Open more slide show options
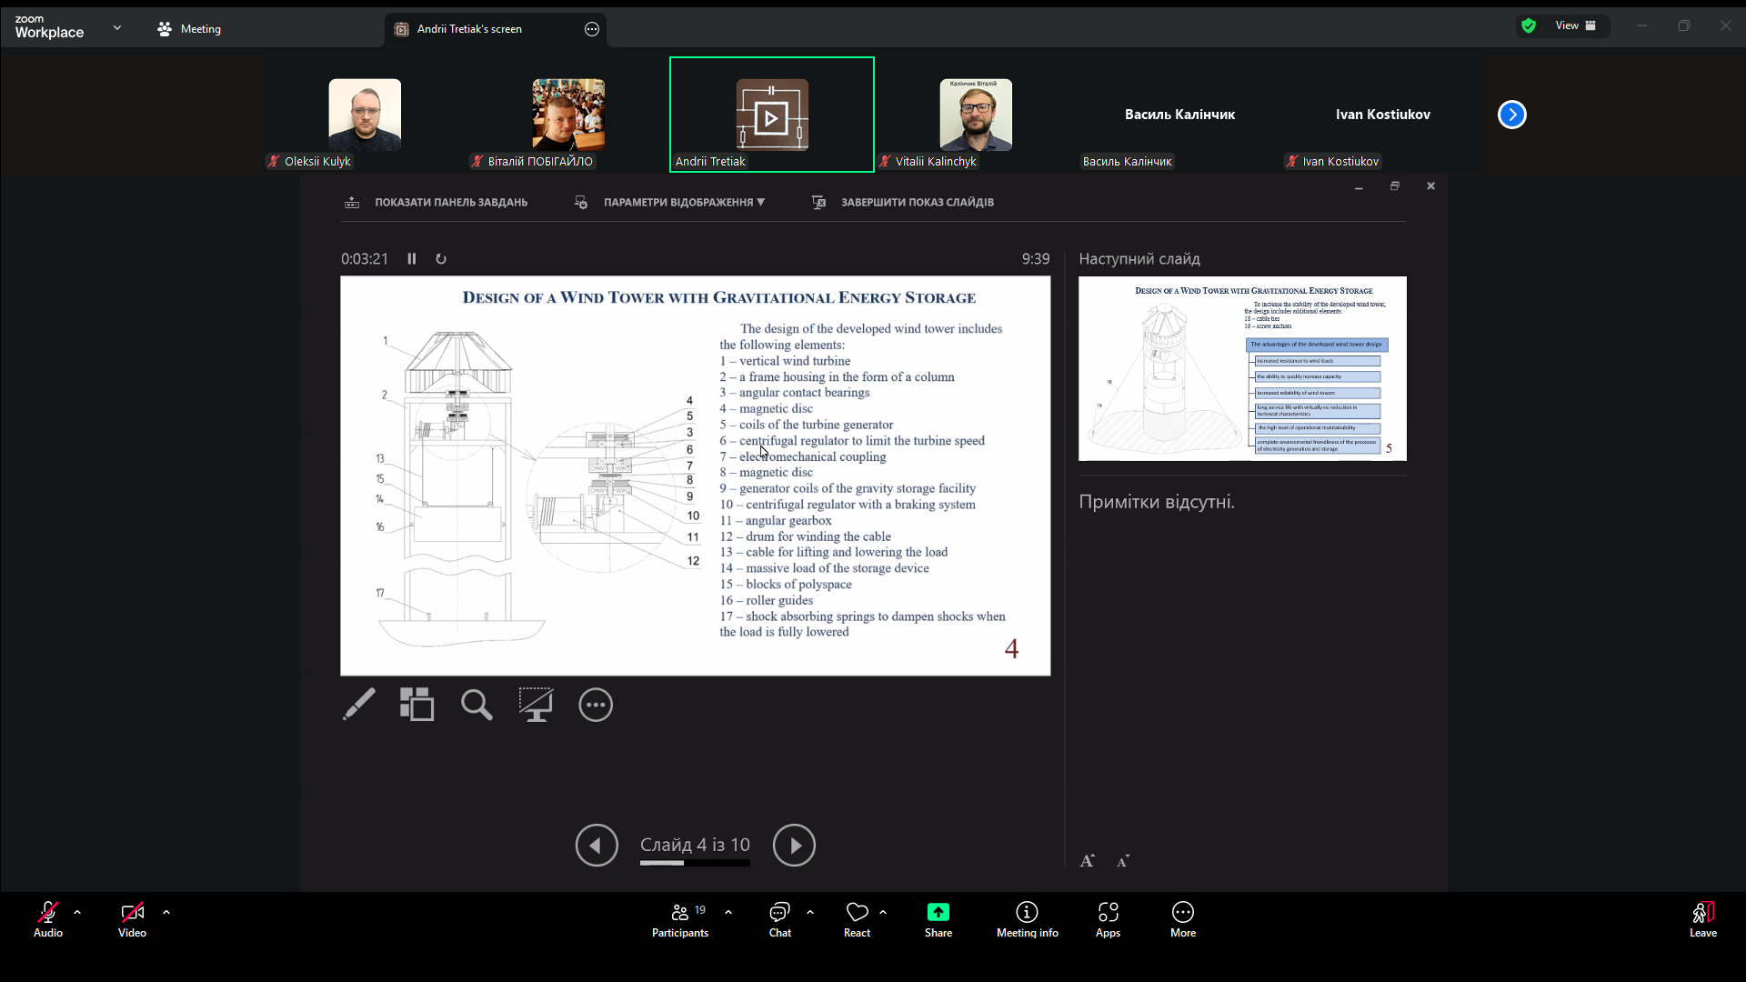The width and height of the screenshot is (1746, 982). coord(596,705)
